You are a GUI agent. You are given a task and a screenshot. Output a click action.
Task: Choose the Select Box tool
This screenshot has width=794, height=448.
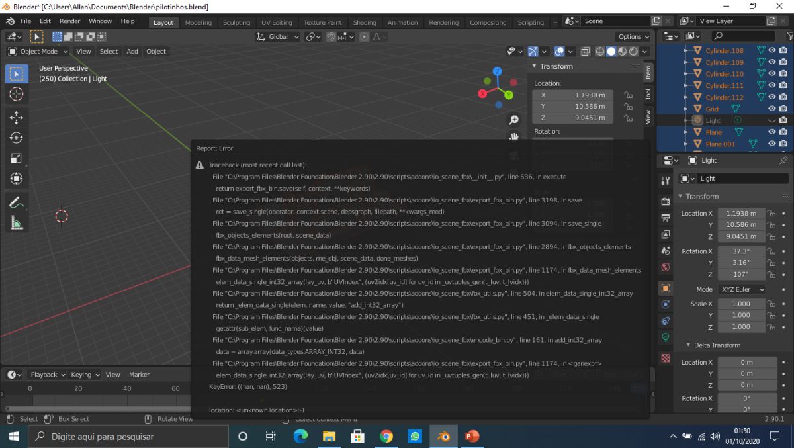point(17,73)
